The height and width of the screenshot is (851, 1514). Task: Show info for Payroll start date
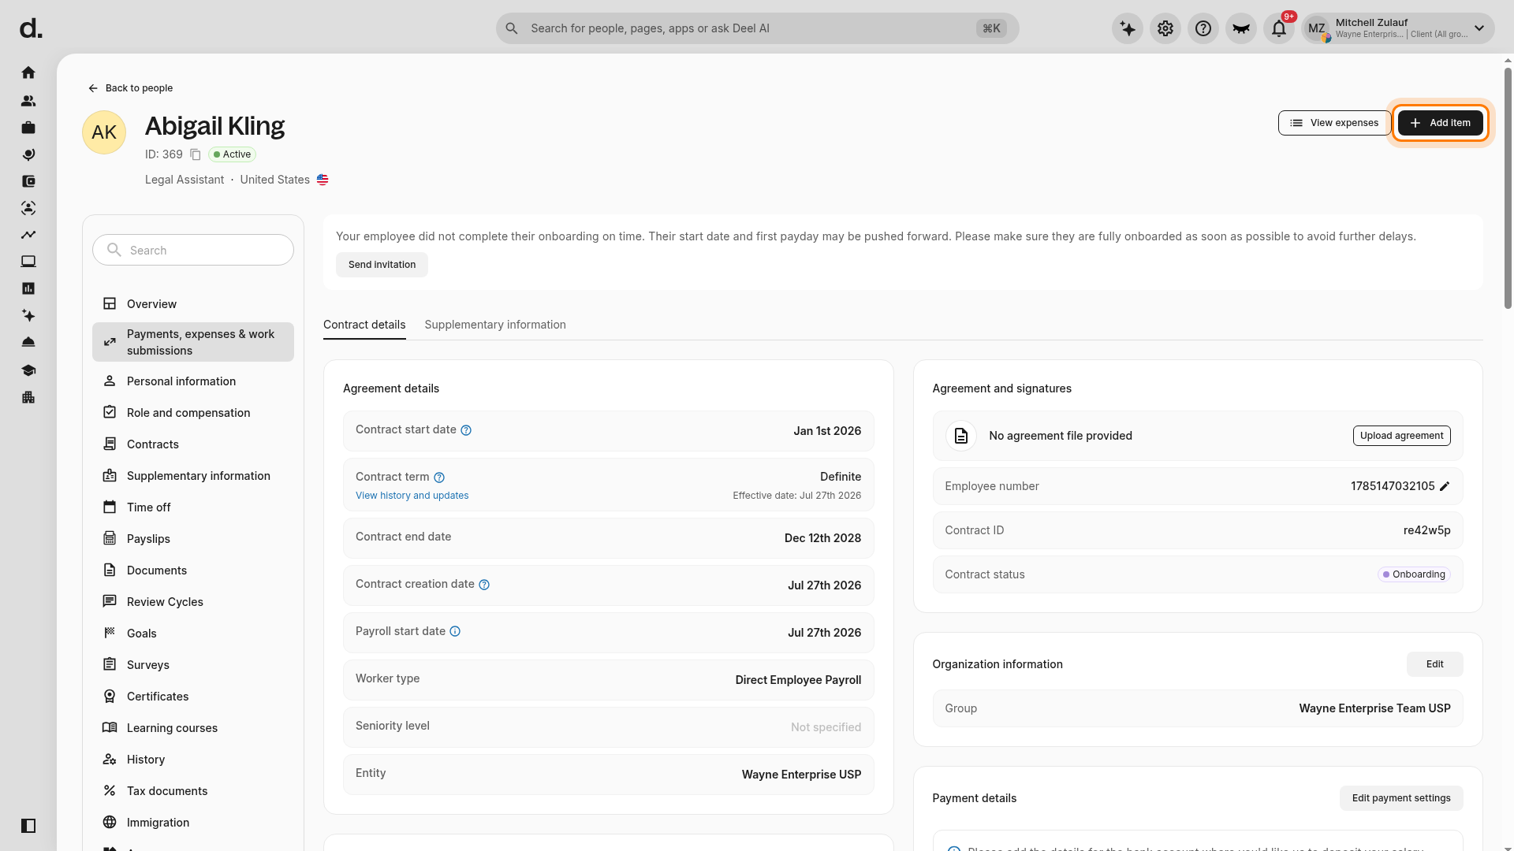click(x=455, y=631)
